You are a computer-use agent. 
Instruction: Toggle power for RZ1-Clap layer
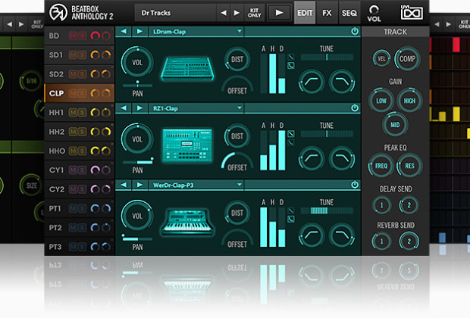click(x=355, y=108)
